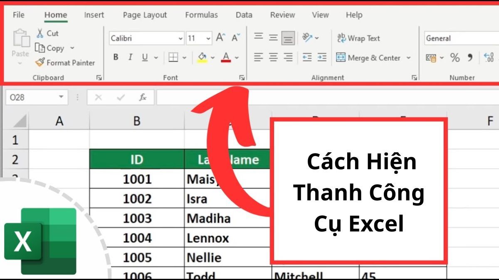This screenshot has width=499, height=280.
Task: Open General number format dropdown
Action: coord(461,38)
